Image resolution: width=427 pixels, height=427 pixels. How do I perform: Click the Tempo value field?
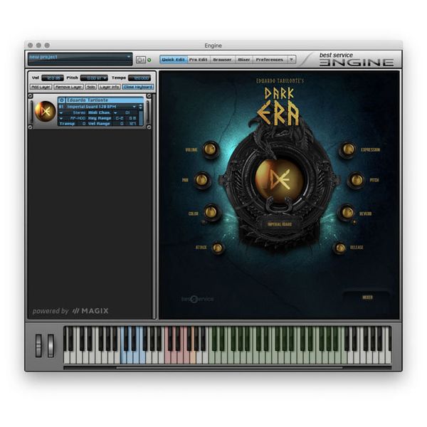(139, 78)
